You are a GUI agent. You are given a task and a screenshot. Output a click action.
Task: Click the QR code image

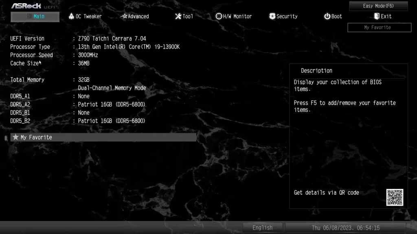click(395, 197)
